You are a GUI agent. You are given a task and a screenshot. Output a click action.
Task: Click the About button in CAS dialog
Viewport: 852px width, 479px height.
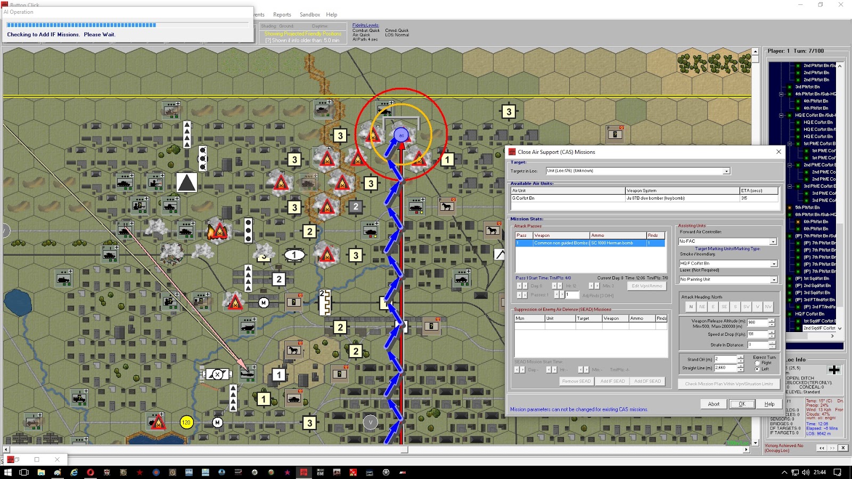(714, 404)
